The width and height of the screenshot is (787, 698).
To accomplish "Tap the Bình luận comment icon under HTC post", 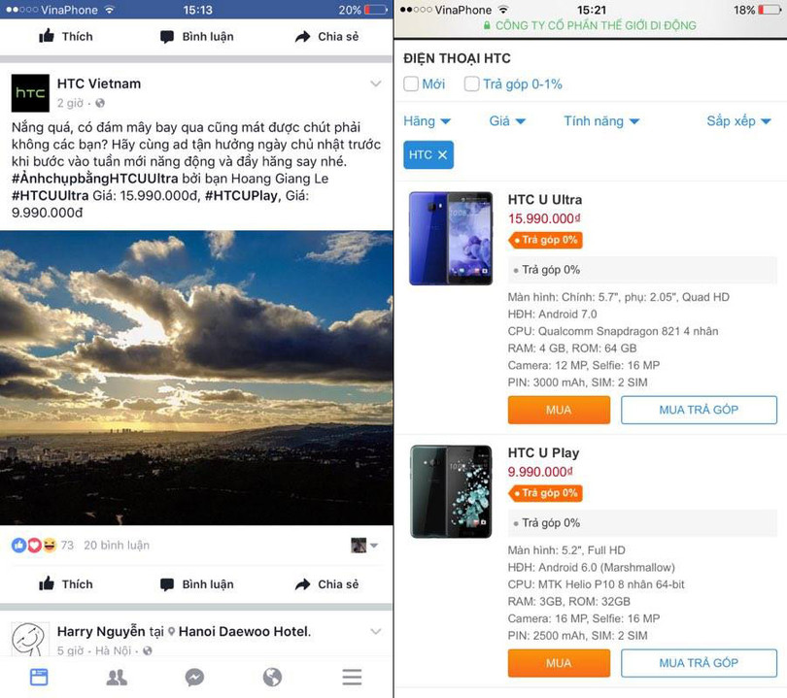I will click(x=167, y=584).
